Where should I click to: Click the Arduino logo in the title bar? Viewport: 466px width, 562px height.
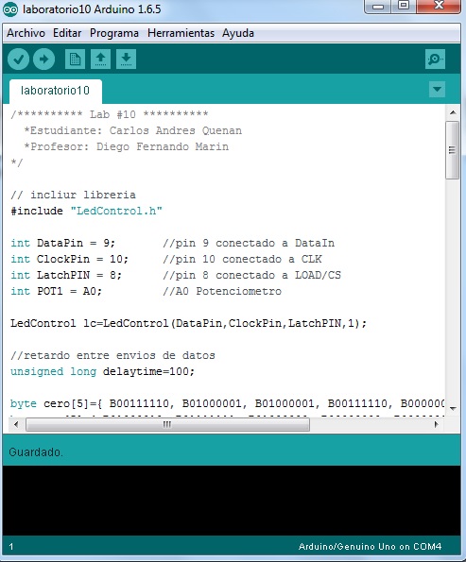click(x=10, y=9)
